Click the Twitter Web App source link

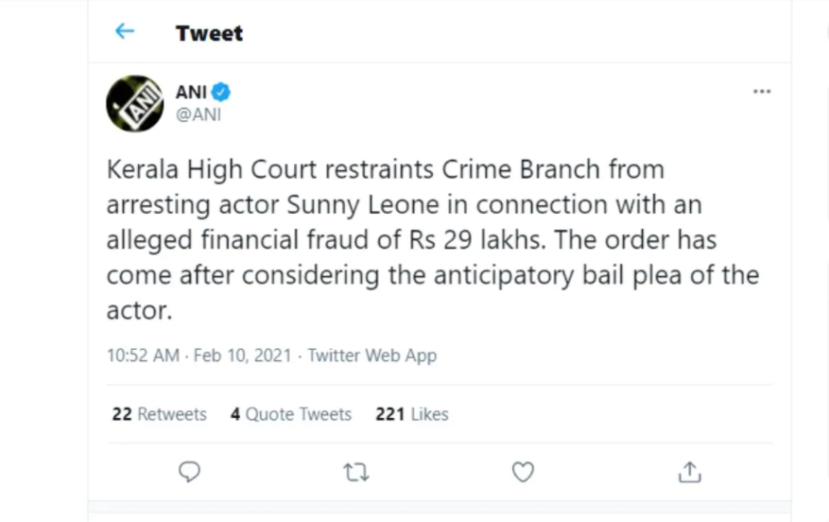(x=372, y=356)
